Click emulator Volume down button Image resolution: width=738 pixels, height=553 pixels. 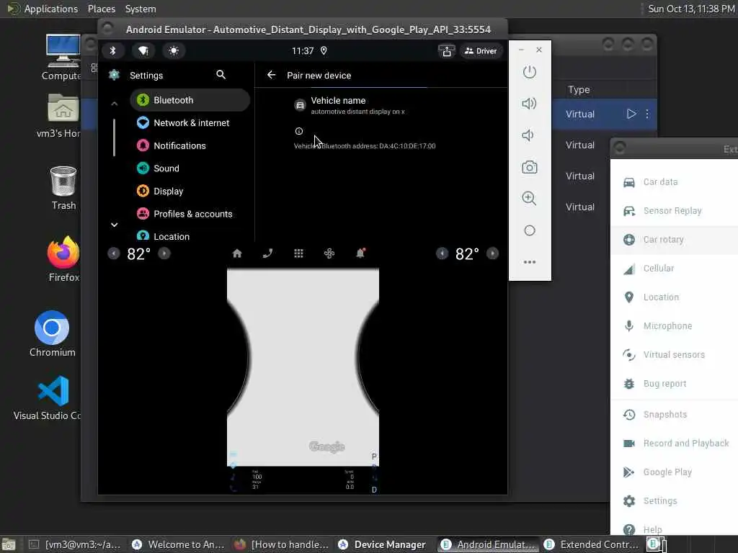coord(528,135)
